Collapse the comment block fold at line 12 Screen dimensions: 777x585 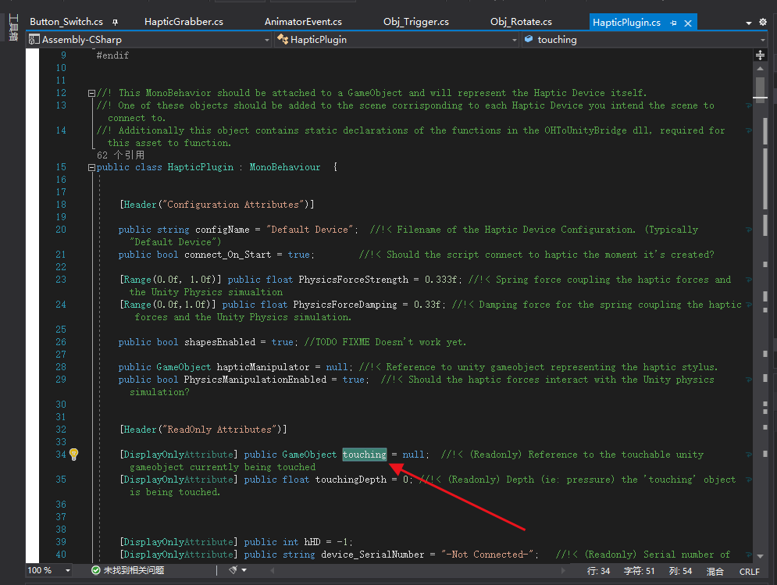click(91, 92)
